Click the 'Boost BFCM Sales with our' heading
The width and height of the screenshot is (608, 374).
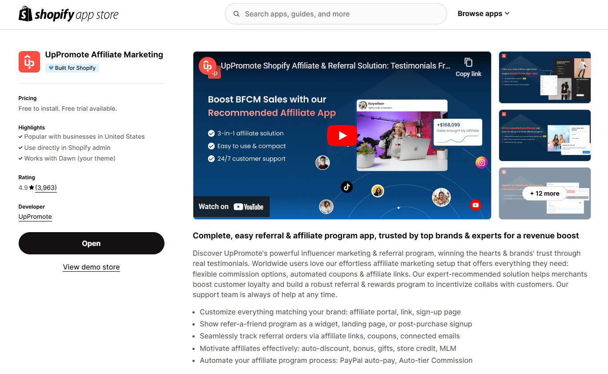click(x=267, y=100)
